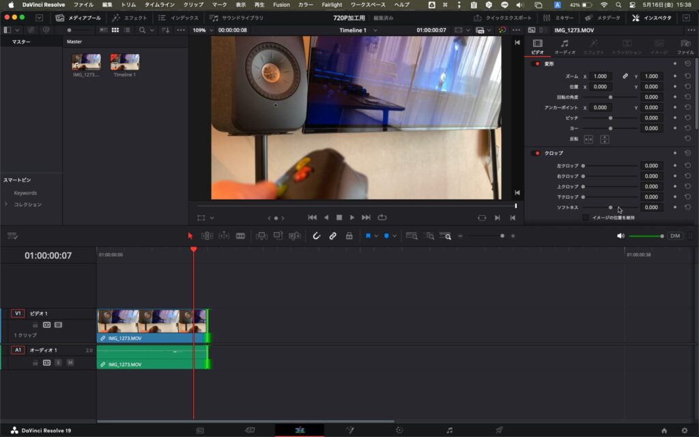The width and height of the screenshot is (699, 437).
Task: Go to last frame button
Action: coord(366,218)
